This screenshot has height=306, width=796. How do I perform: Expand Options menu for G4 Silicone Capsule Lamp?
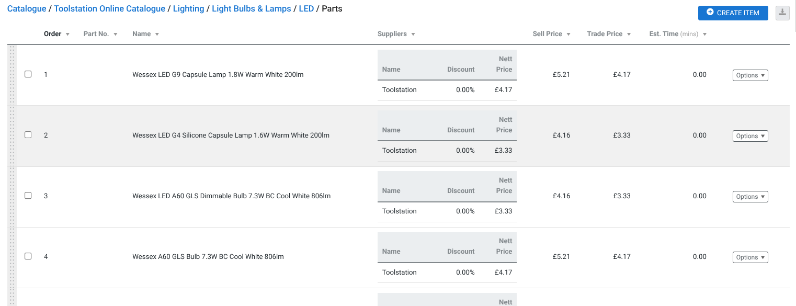[750, 136]
